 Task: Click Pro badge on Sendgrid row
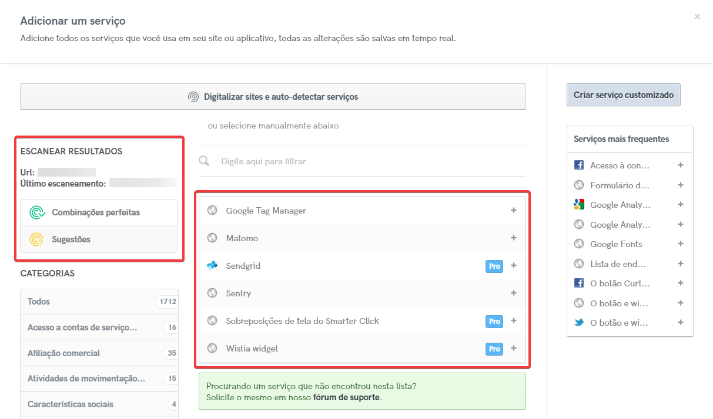(x=494, y=266)
